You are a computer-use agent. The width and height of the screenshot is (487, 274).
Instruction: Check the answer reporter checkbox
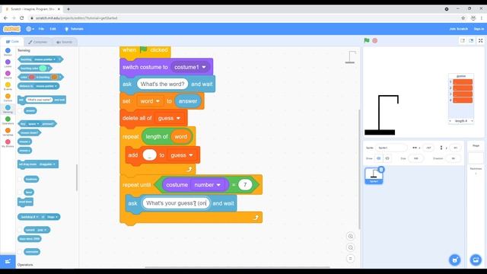point(21,110)
